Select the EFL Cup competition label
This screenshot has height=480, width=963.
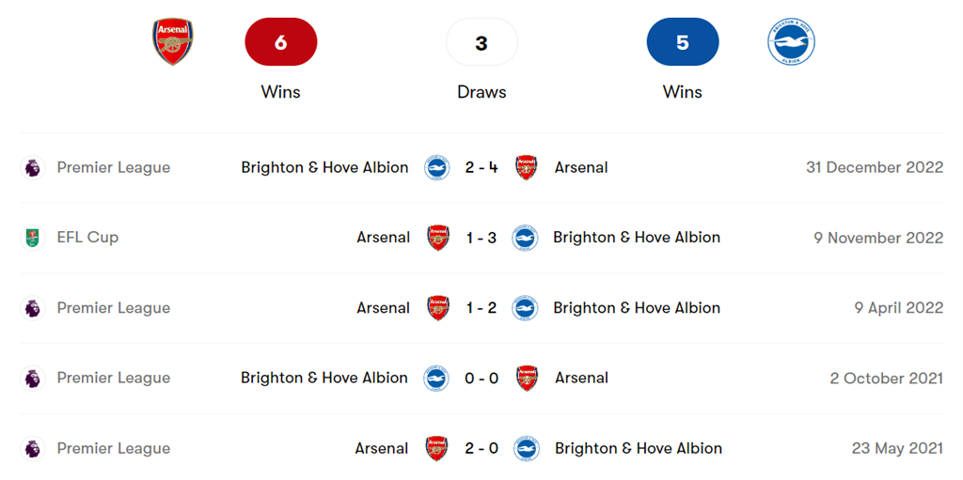click(87, 238)
